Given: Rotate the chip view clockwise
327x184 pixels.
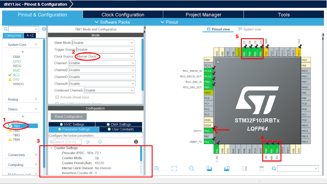Looking at the screenshot, I should [x=209, y=168].
